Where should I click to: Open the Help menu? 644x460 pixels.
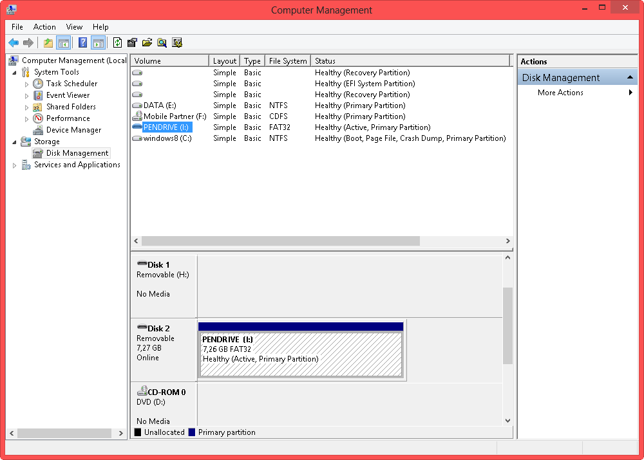pyautogui.click(x=100, y=27)
